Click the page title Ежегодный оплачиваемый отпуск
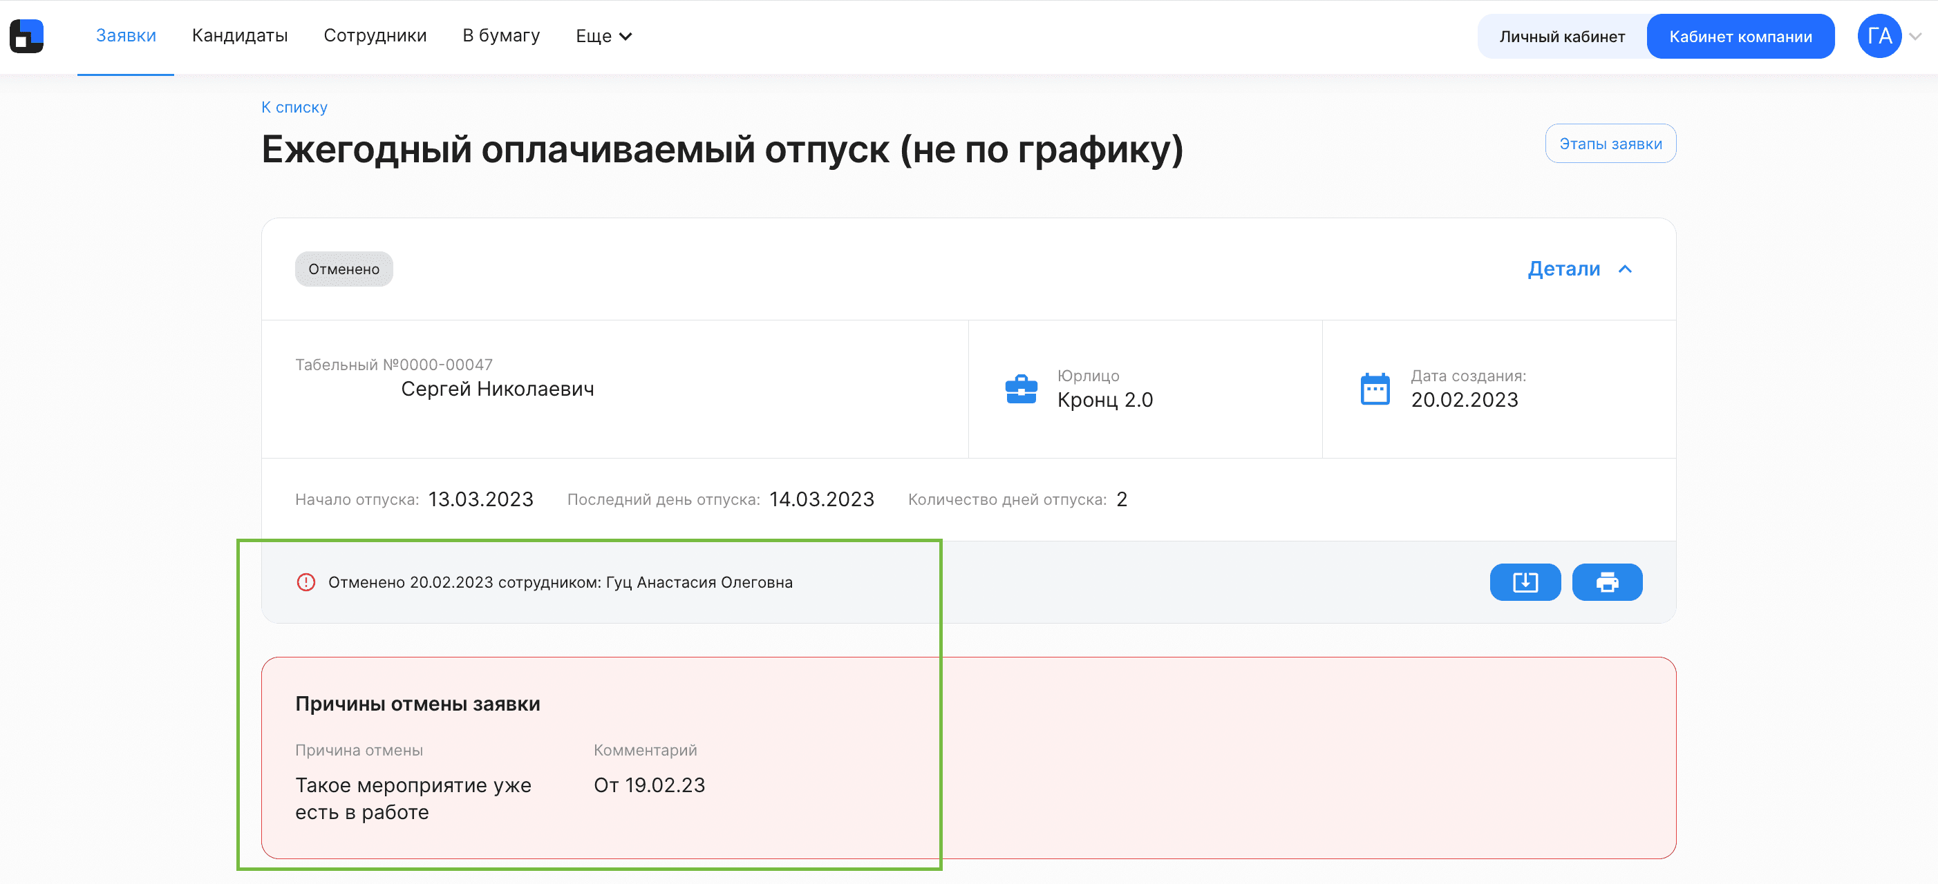 click(x=722, y=150)
